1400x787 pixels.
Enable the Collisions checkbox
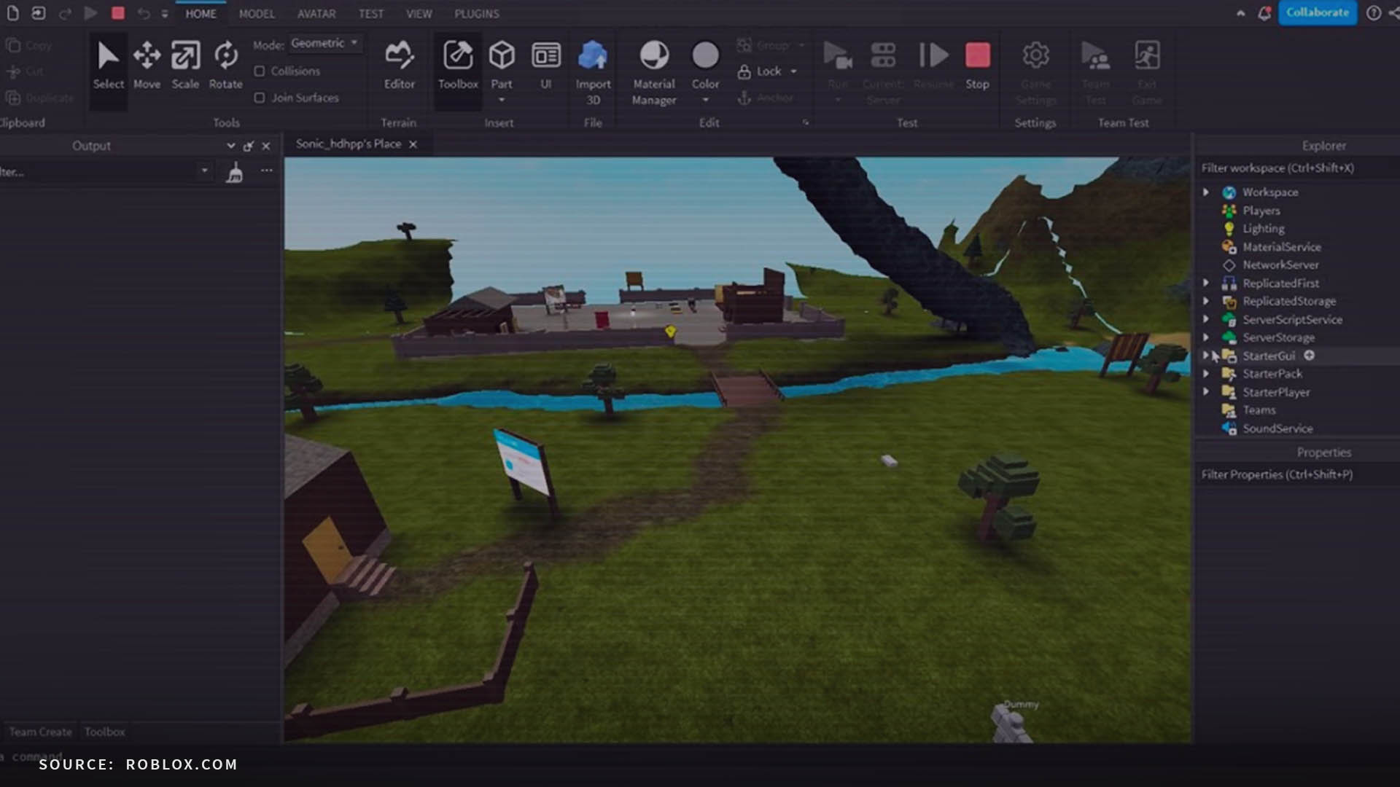[260, 71]
